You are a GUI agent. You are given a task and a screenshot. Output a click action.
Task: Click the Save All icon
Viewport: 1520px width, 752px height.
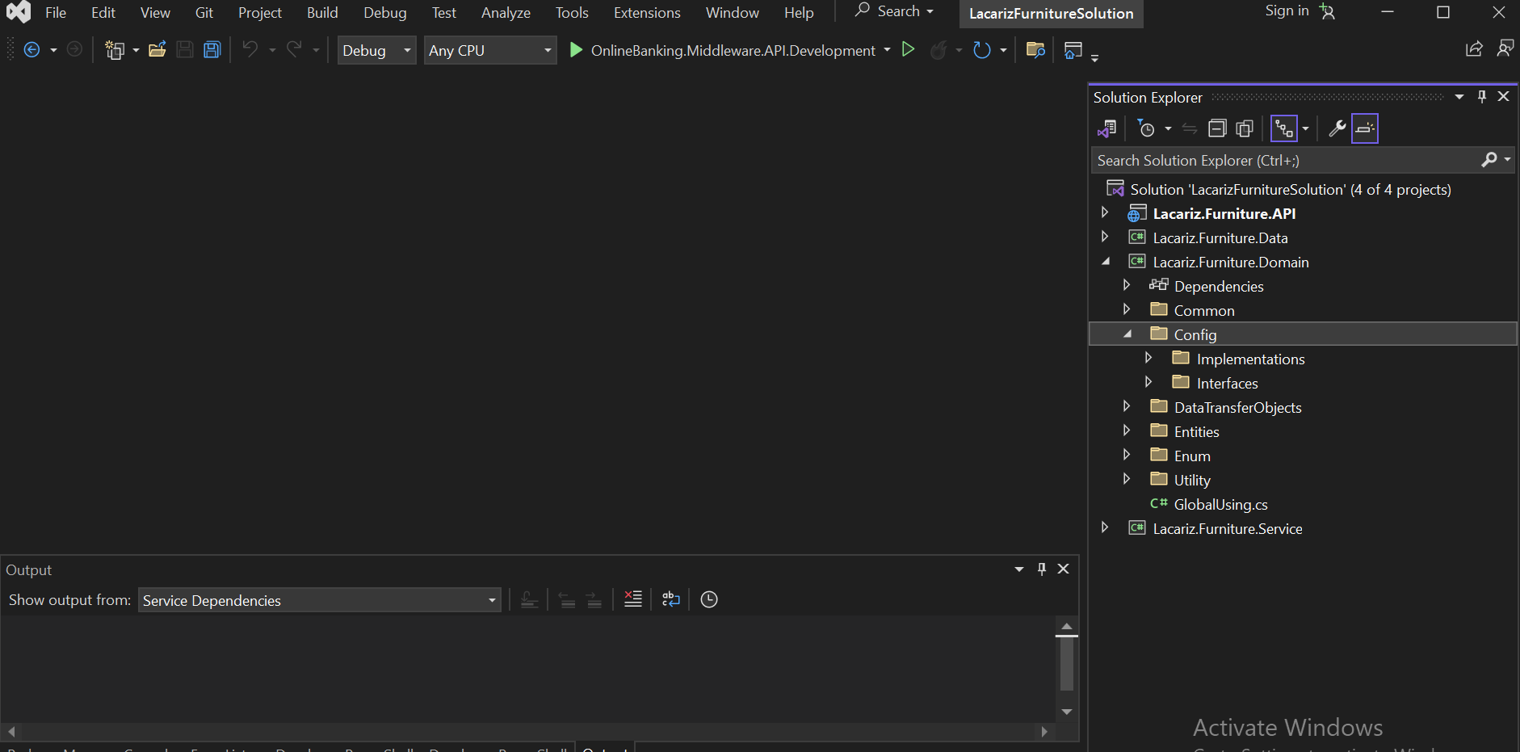[212, 49]
